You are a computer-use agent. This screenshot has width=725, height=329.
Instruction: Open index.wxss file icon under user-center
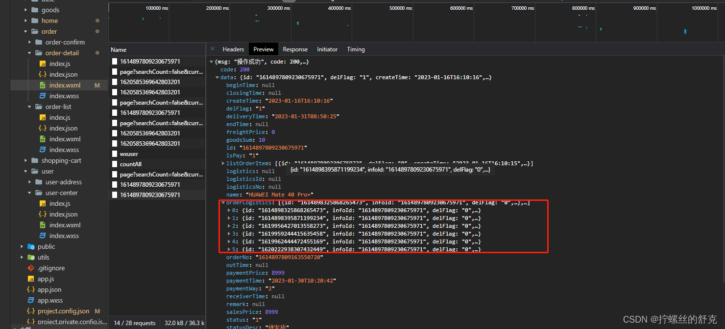coord(43,236)
